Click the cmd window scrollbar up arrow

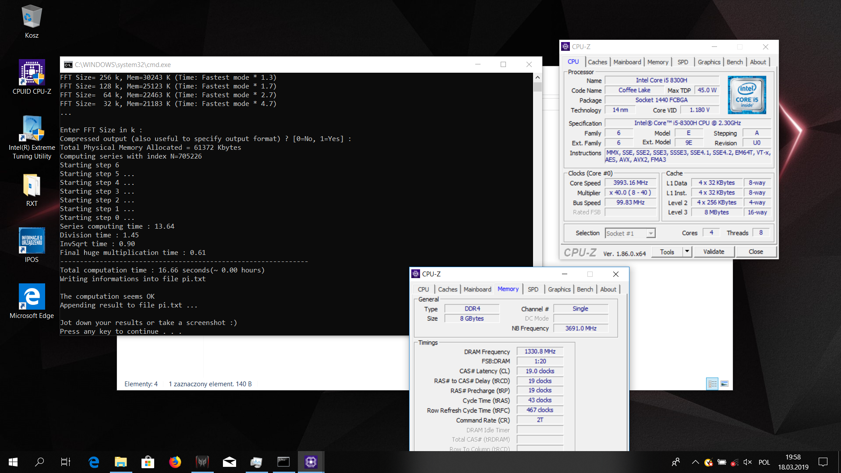(537, 77)
